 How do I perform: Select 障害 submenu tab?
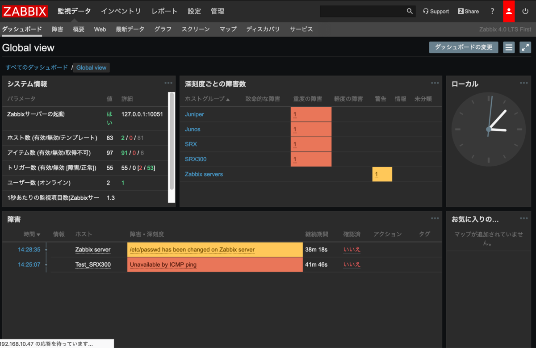click(58, 29)
